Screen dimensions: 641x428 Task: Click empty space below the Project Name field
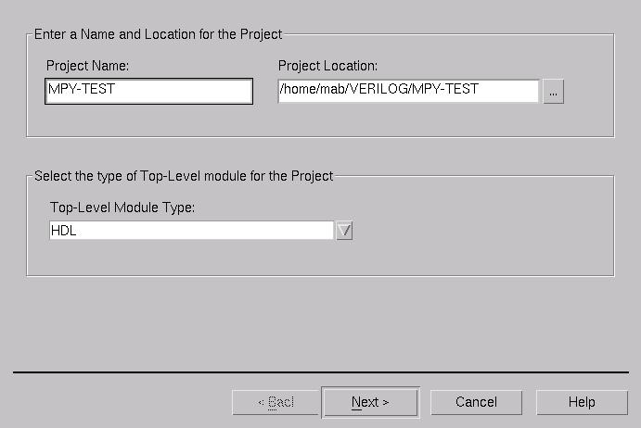(148, 120)
